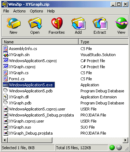This screenshot has height=152, width=130.
Task: Click the icon beside XYGraph.pdb
Action: coord(6,103)
